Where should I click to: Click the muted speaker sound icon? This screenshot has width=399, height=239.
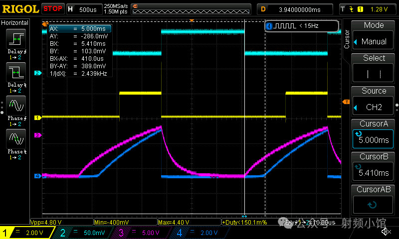385,232
